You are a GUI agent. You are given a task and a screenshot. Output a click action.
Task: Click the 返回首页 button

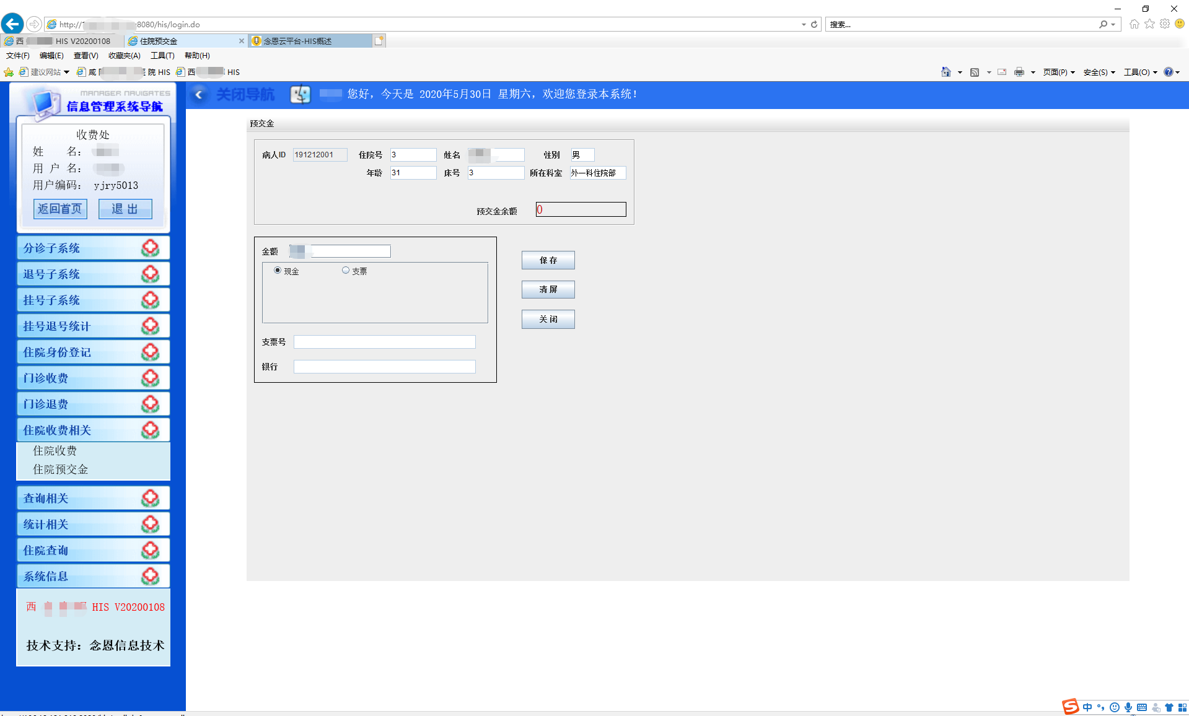point(60,209)
